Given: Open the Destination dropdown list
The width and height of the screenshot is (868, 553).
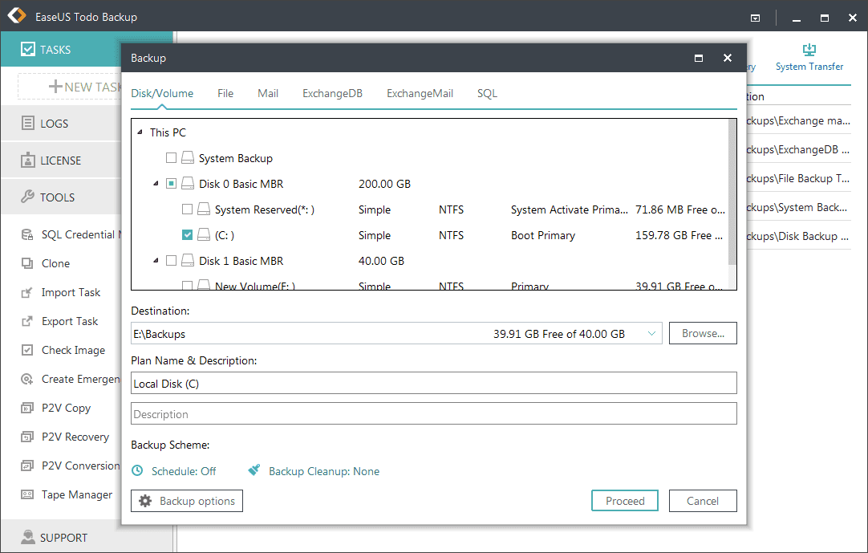Looking at the screenshot, I should pyautogui.click(x=651, y=332).
